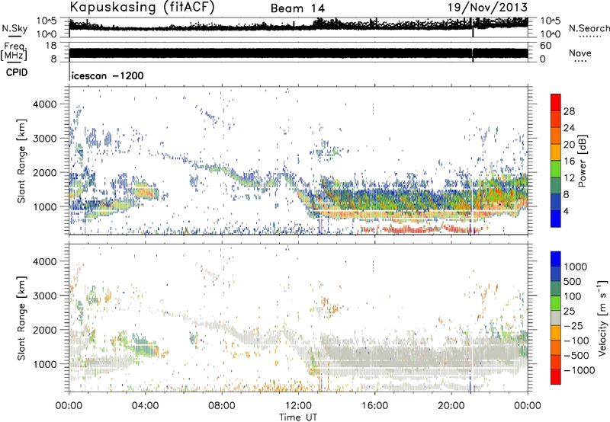Click the 10^5 tick beside N.Sky
The image size is (610, 422).
click(x=47, y=21)
